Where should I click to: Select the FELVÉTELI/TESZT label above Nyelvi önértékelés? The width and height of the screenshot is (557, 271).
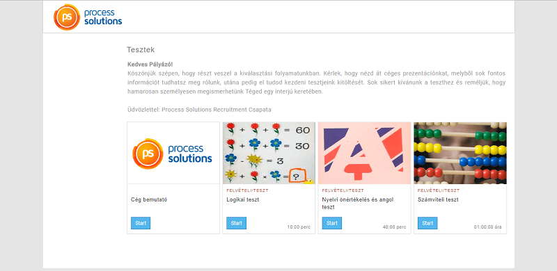click(x=343, y=190)
